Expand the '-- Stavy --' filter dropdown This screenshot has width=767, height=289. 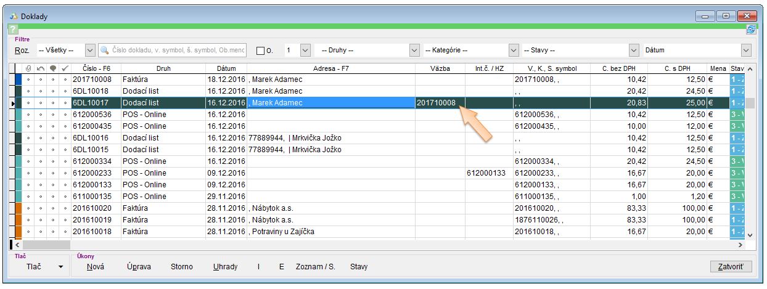tap(633, 51)
